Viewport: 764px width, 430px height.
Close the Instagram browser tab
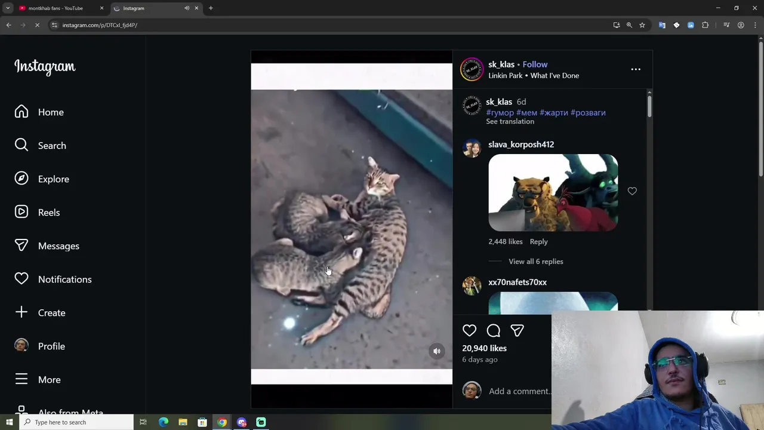[x=197, y=8]
